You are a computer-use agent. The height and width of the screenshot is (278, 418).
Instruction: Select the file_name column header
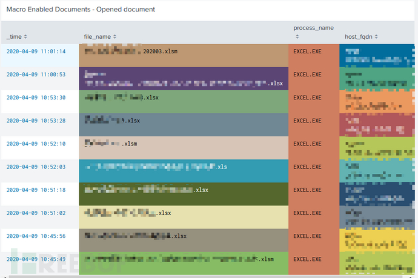point(98,37)
